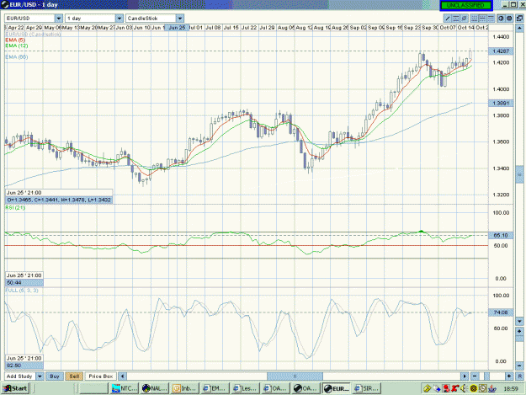Switch to the NAL taskbar window

click(154, 388)
